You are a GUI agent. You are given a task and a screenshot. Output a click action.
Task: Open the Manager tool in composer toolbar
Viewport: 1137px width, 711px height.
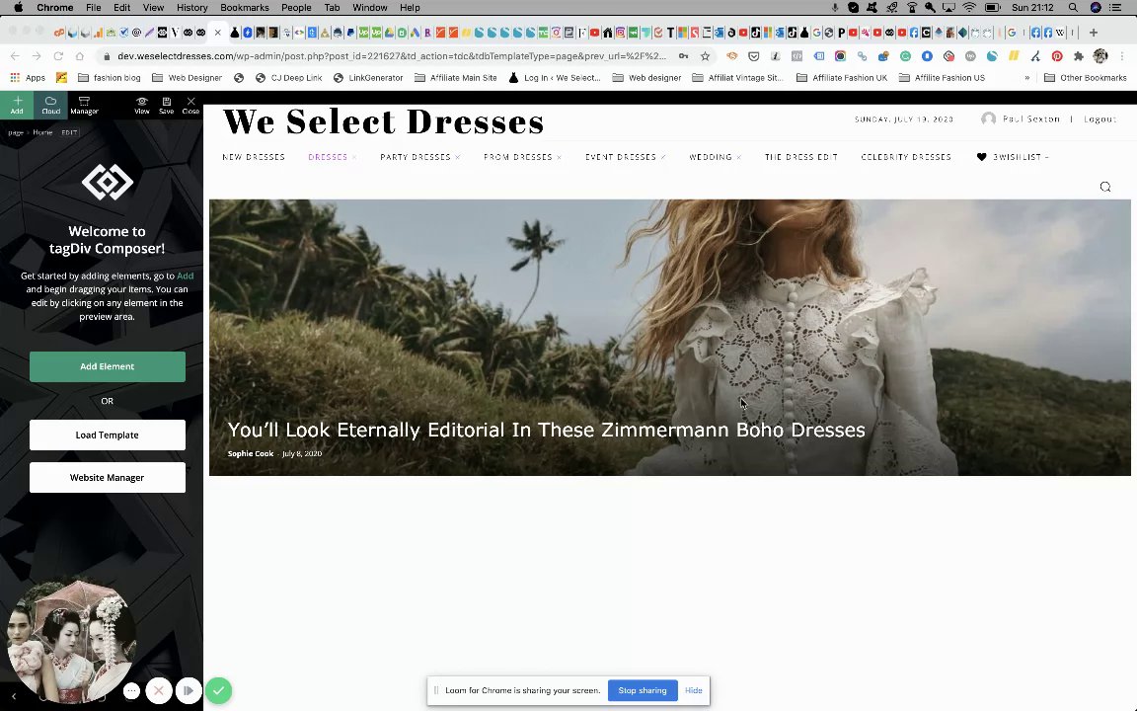[x=84, y=106]
